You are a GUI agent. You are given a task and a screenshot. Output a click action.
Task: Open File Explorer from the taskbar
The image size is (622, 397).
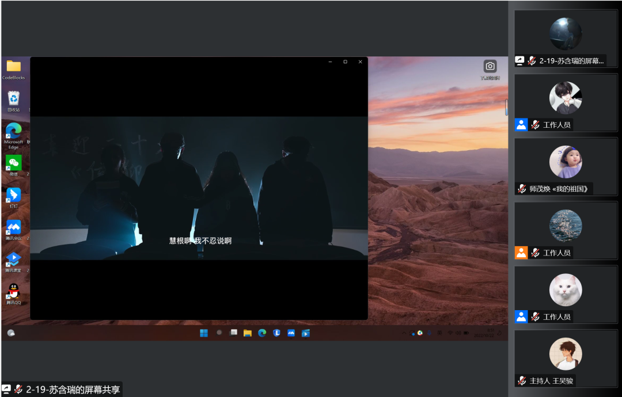[248, 333]
